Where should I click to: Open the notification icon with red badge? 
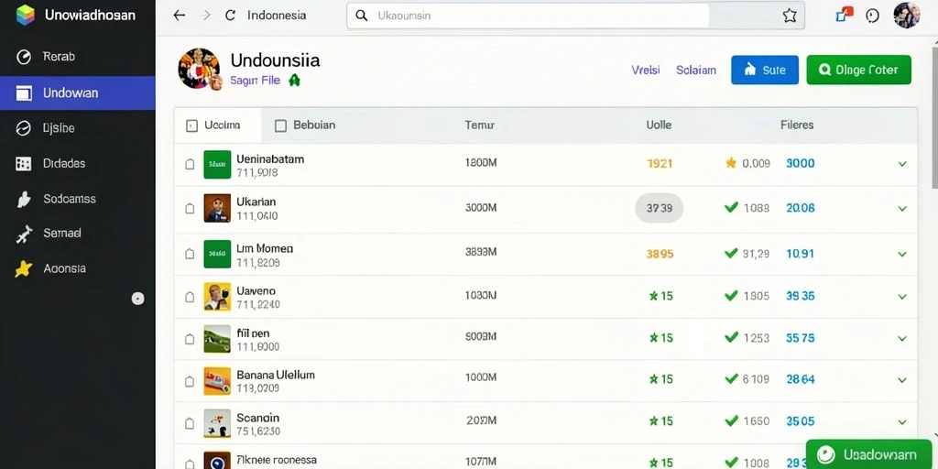844,15
